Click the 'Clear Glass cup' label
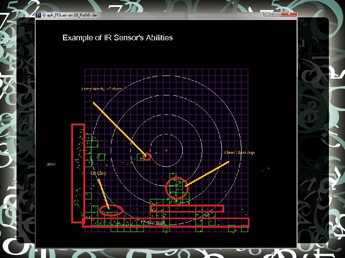Image resolution: width=345 pixels, height=258 pixels. [239, 153]
